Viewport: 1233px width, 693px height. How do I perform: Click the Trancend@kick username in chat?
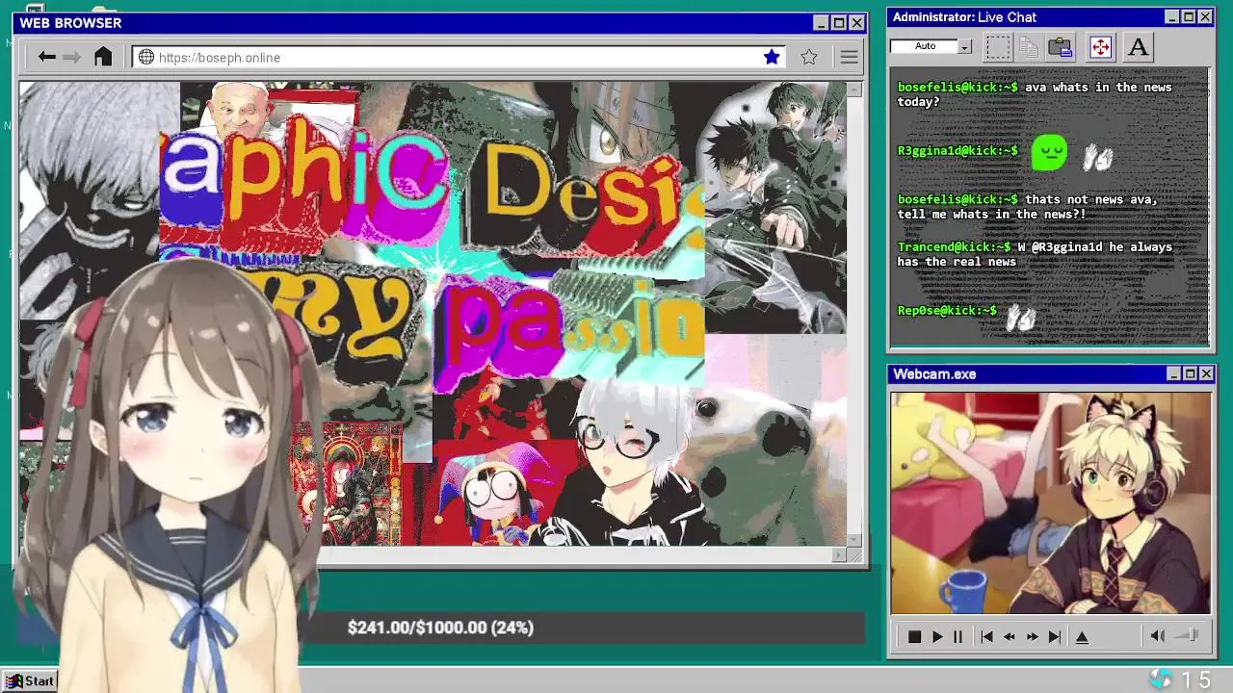tap(954, 247)
